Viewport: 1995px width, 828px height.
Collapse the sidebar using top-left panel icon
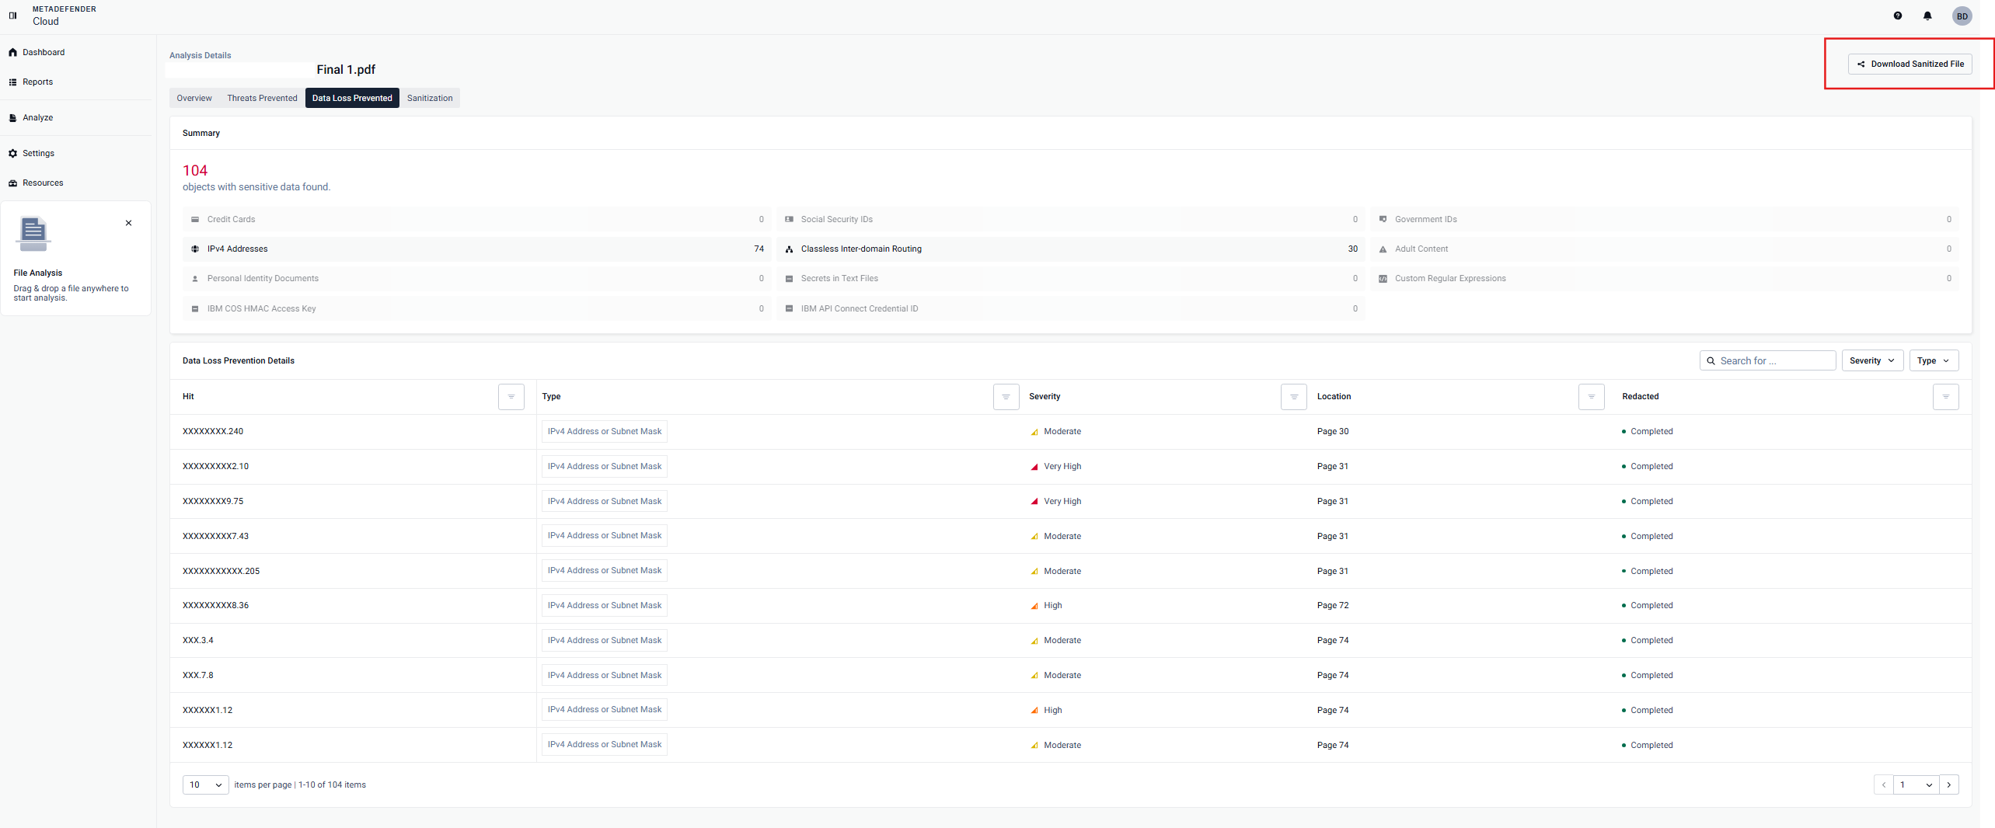coord(12,16)
